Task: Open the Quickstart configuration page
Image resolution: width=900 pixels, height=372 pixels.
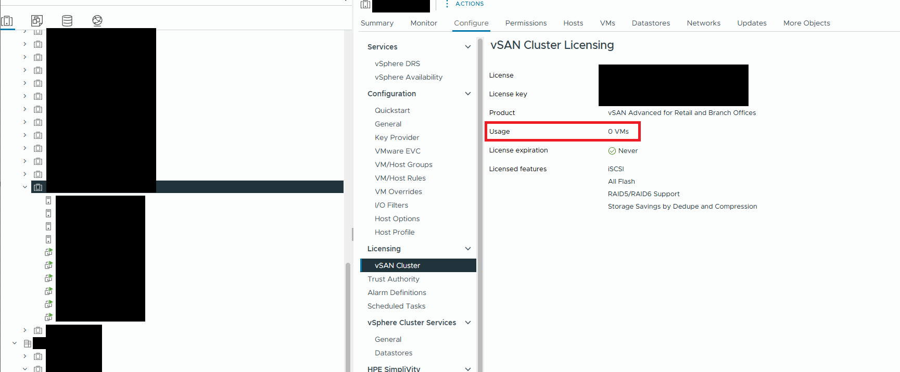Action: (392, 110)
